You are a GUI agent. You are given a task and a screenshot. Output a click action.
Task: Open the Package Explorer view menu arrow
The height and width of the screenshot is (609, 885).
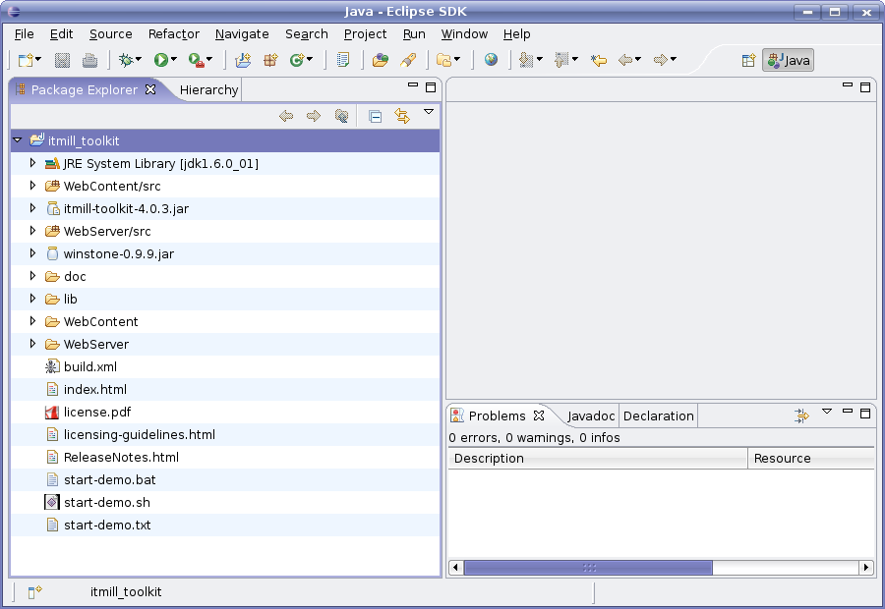tap(429, 112)
